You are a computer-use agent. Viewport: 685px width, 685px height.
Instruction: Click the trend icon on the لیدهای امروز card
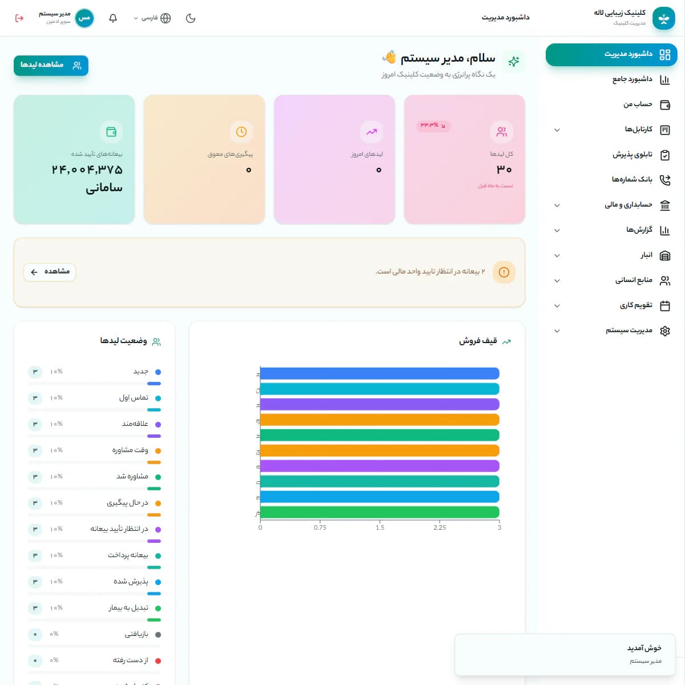click(x=372, y=132)
